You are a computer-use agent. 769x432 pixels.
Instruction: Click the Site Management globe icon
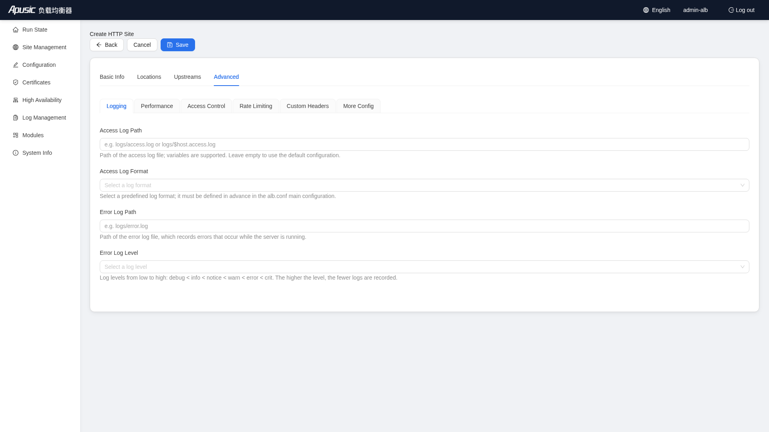(x=16, y=47)
